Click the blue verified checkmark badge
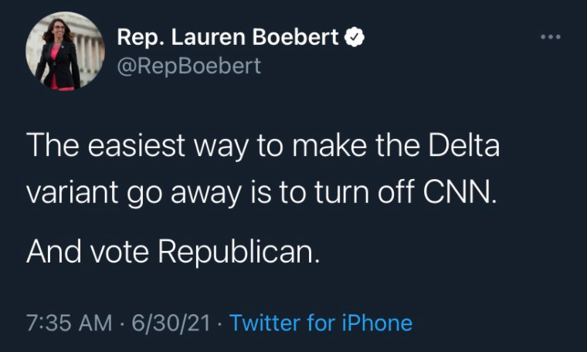587x352 pixels. [x=353, y=37]
